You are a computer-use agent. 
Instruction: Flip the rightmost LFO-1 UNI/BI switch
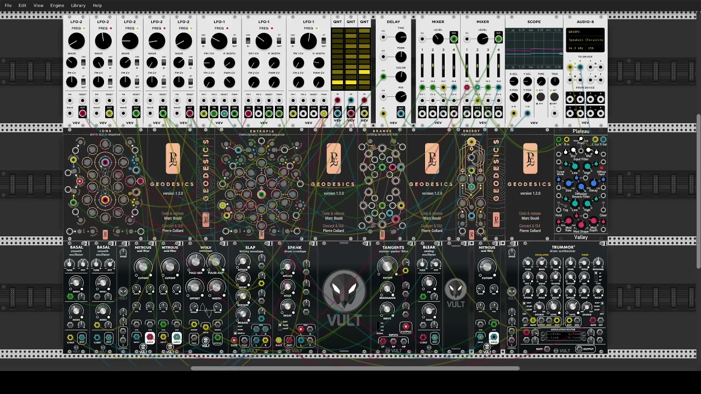pos(293,41)
